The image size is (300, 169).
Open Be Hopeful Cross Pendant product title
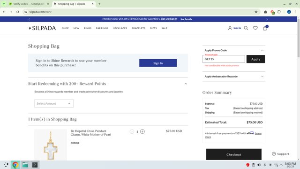click(90, 133)
